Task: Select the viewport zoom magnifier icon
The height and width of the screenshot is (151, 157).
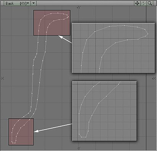Action: [x=150, y=3]
